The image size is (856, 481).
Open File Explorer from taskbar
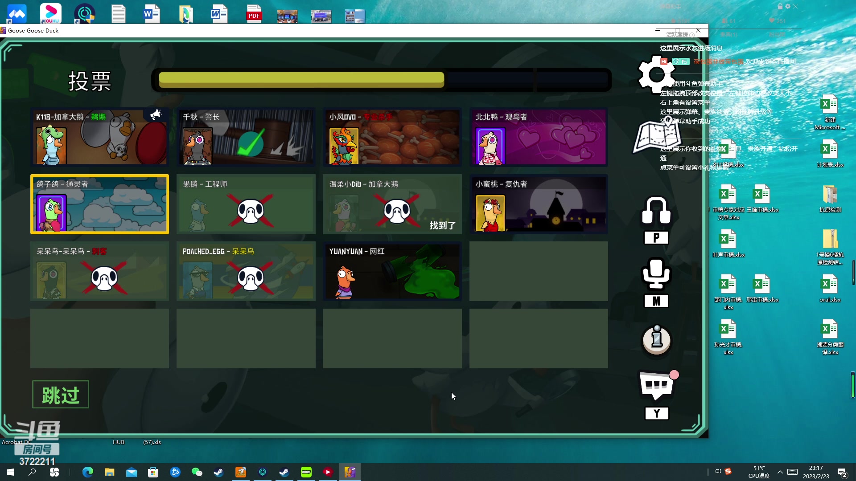click(x=110, y=472)
